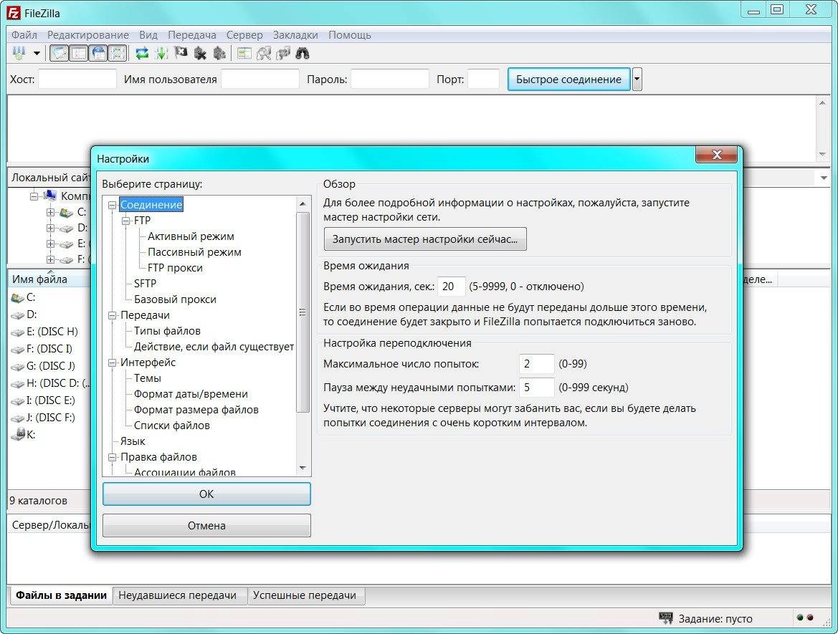Open the Закладки menu

[295, 34]
